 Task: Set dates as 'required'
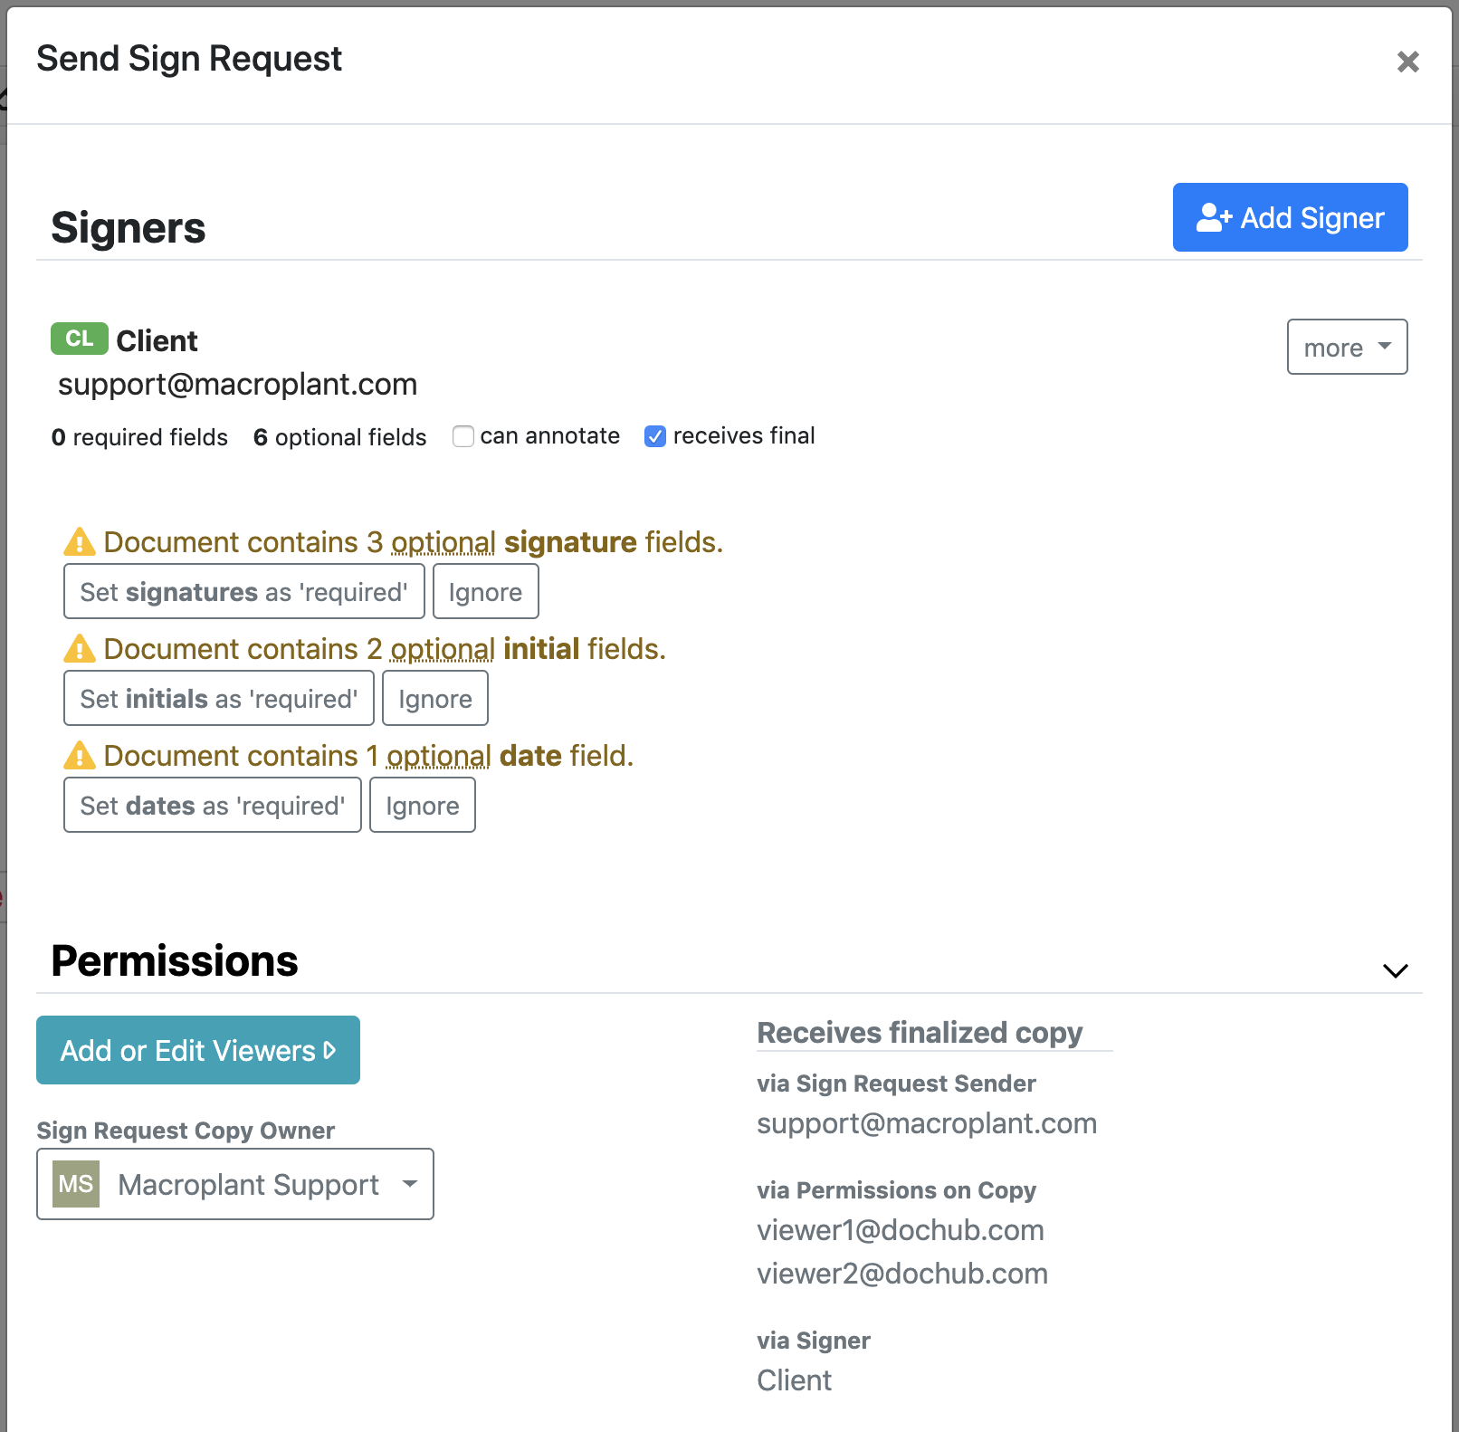[x=212, y=806]
